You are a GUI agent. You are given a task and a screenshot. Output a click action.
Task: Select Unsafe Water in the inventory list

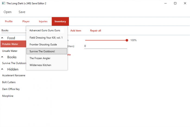13,51
